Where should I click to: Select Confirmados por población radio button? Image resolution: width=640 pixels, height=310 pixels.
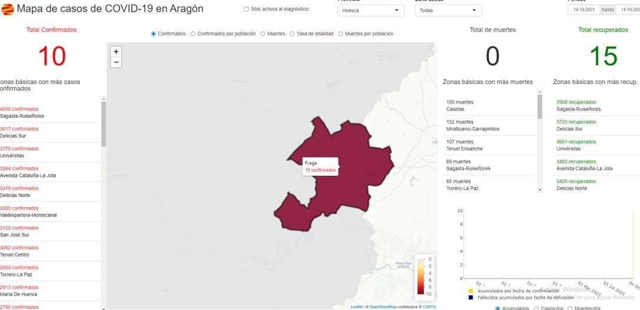(193, 34)
